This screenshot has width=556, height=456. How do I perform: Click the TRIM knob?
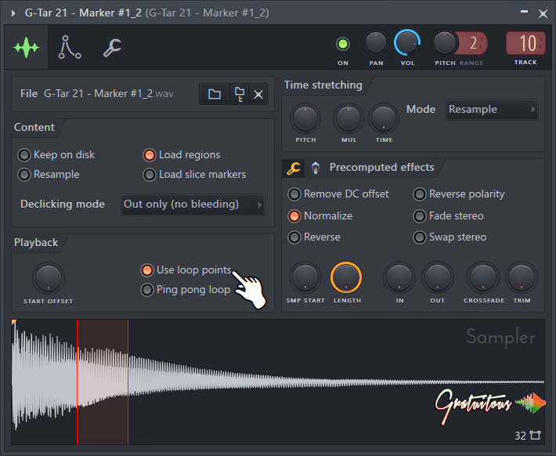(522, 277)
